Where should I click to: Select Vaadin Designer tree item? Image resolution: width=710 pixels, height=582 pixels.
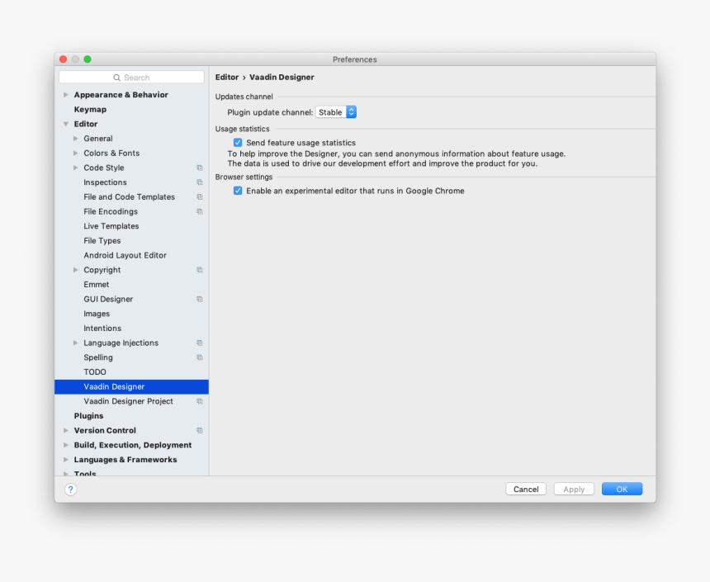(131, 387)
